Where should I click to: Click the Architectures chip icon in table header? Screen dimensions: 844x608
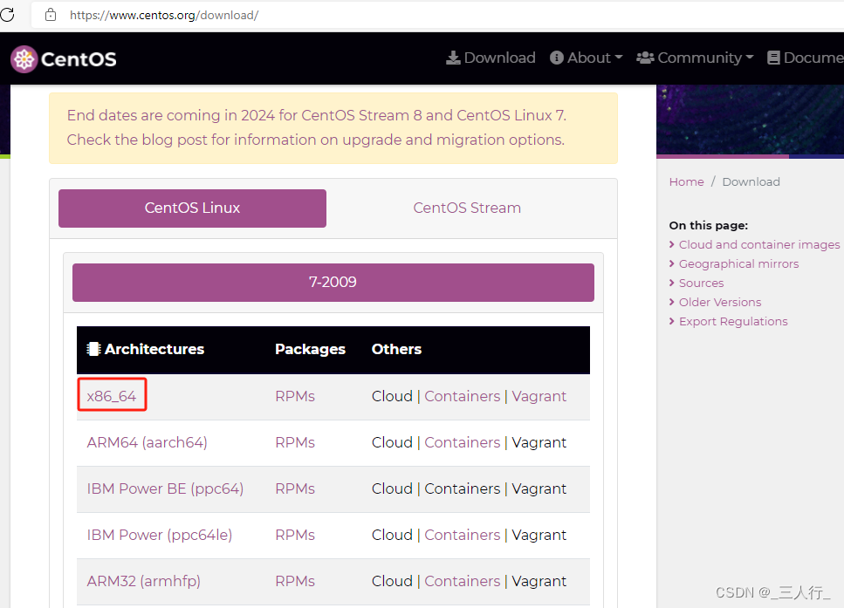[x=93, y=349]
